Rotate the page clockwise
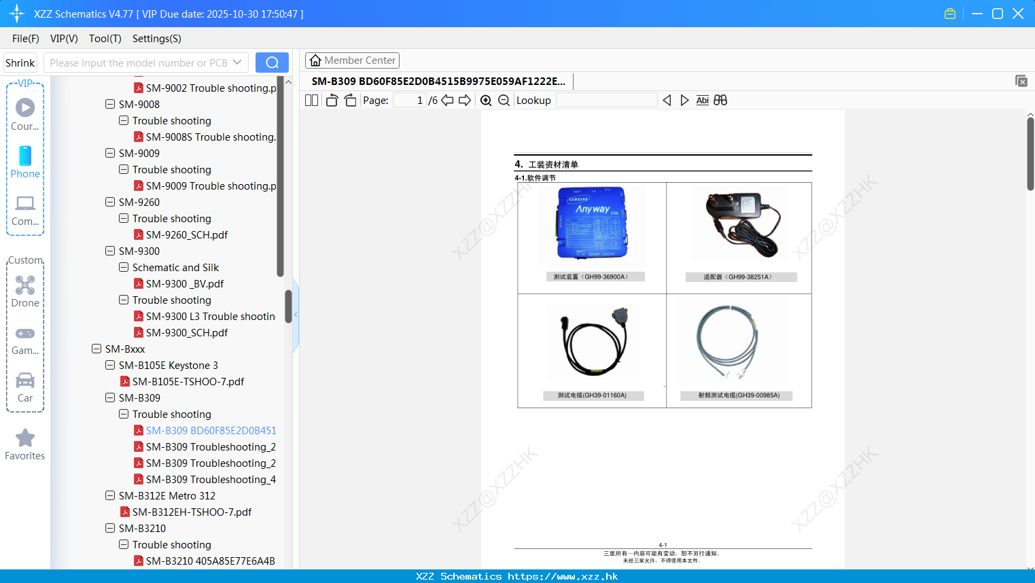This screenshot has width=1035, height=583. tap(350, 100)
